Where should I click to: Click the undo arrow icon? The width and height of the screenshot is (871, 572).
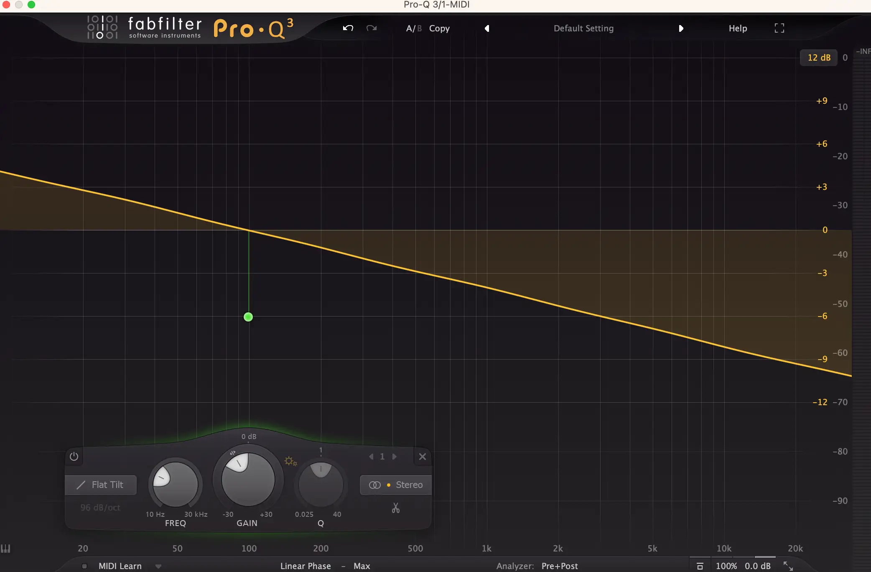tap(348, 28)
